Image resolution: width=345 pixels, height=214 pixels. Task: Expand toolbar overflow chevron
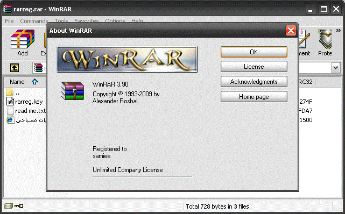338,31
